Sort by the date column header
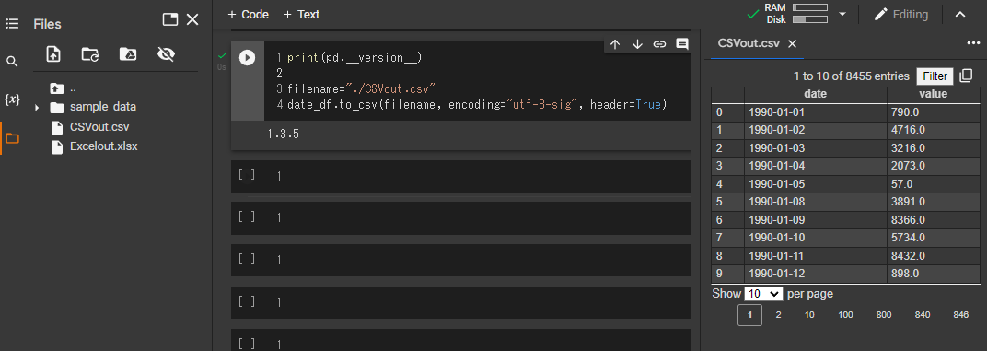 coord(815,94)
